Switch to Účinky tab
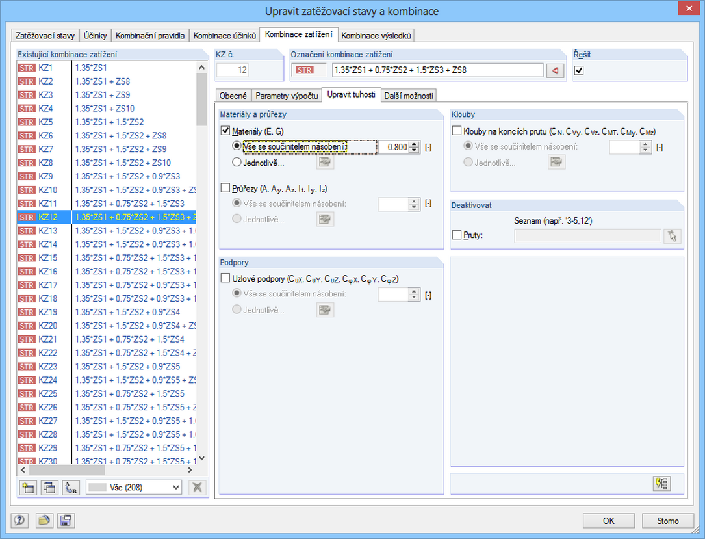 [96, 36]
